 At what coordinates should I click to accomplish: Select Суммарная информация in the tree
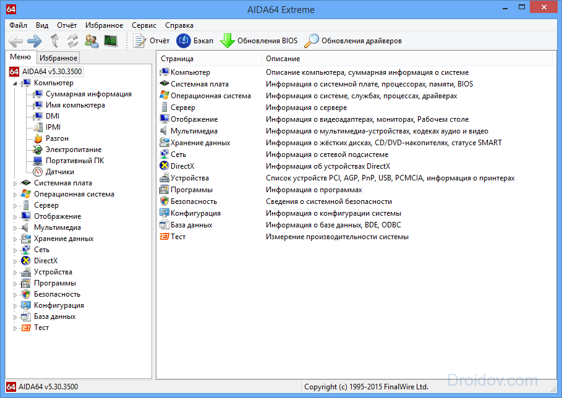(x=88, y=94)
